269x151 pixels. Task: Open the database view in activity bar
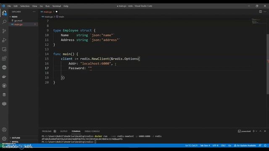click(4, 95)
